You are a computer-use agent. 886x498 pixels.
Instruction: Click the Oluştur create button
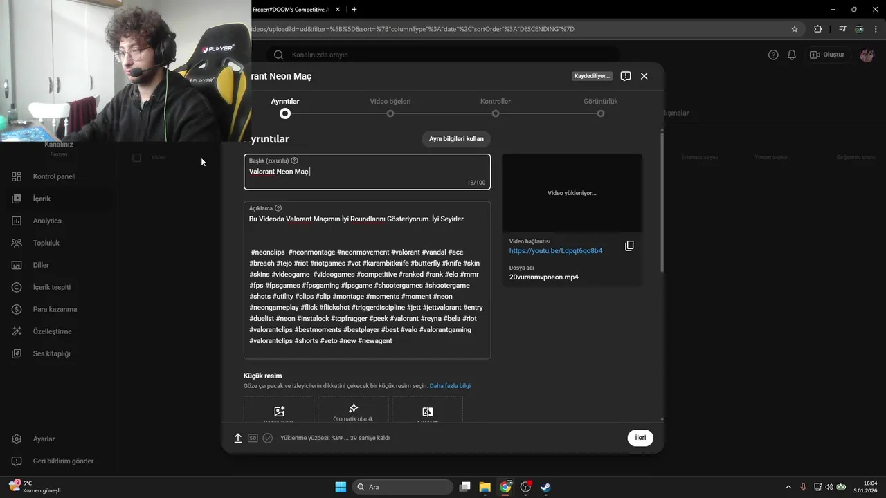828,55
